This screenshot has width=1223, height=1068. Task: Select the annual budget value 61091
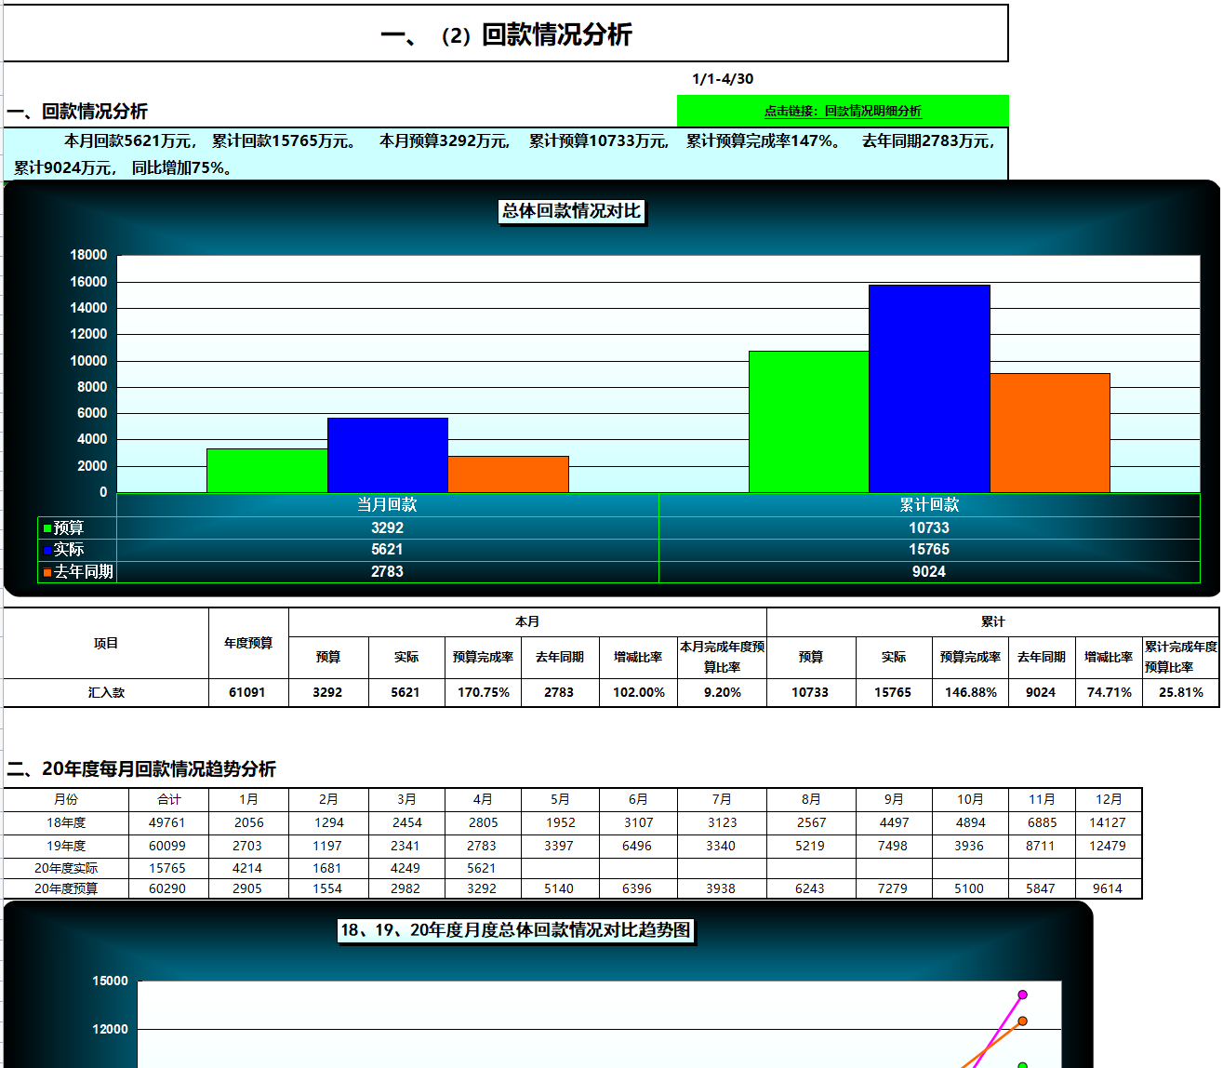click(x=248, y=693)
